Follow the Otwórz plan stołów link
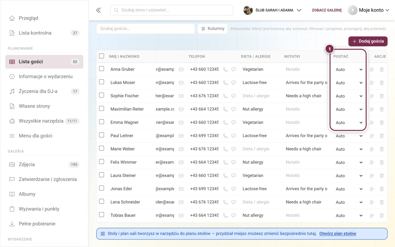 tap(338, 234)
